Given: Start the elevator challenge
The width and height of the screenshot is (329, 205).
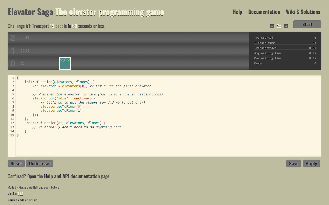Looking at the screenshot, I should tap(307, 24).
